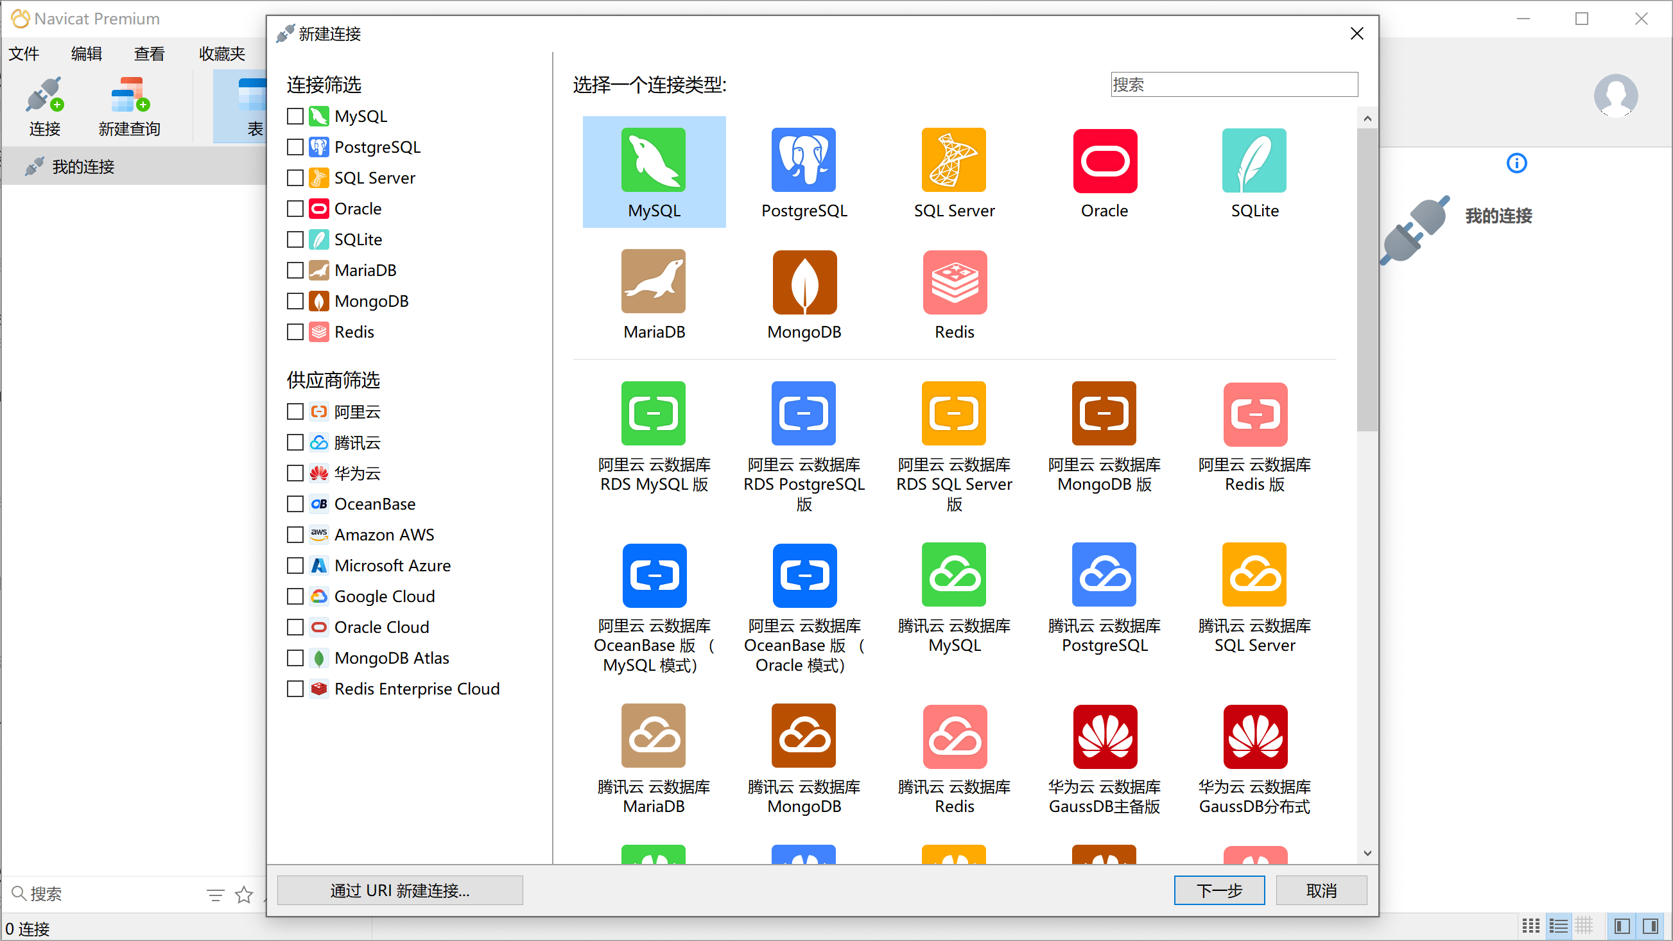
Task: Select 阿里云 云数据库 RDS SQL Server 版
Action: click(x=953, y=413)
